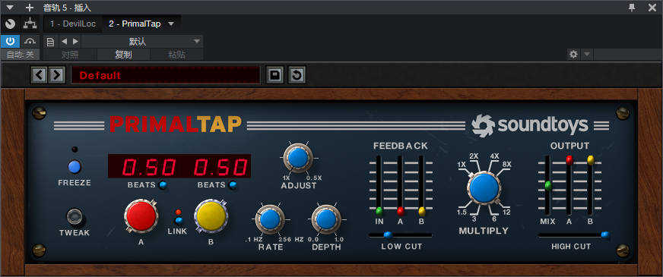Click the next preset arrow button
This screenshot has width=663, height=277.
point(57,76)
